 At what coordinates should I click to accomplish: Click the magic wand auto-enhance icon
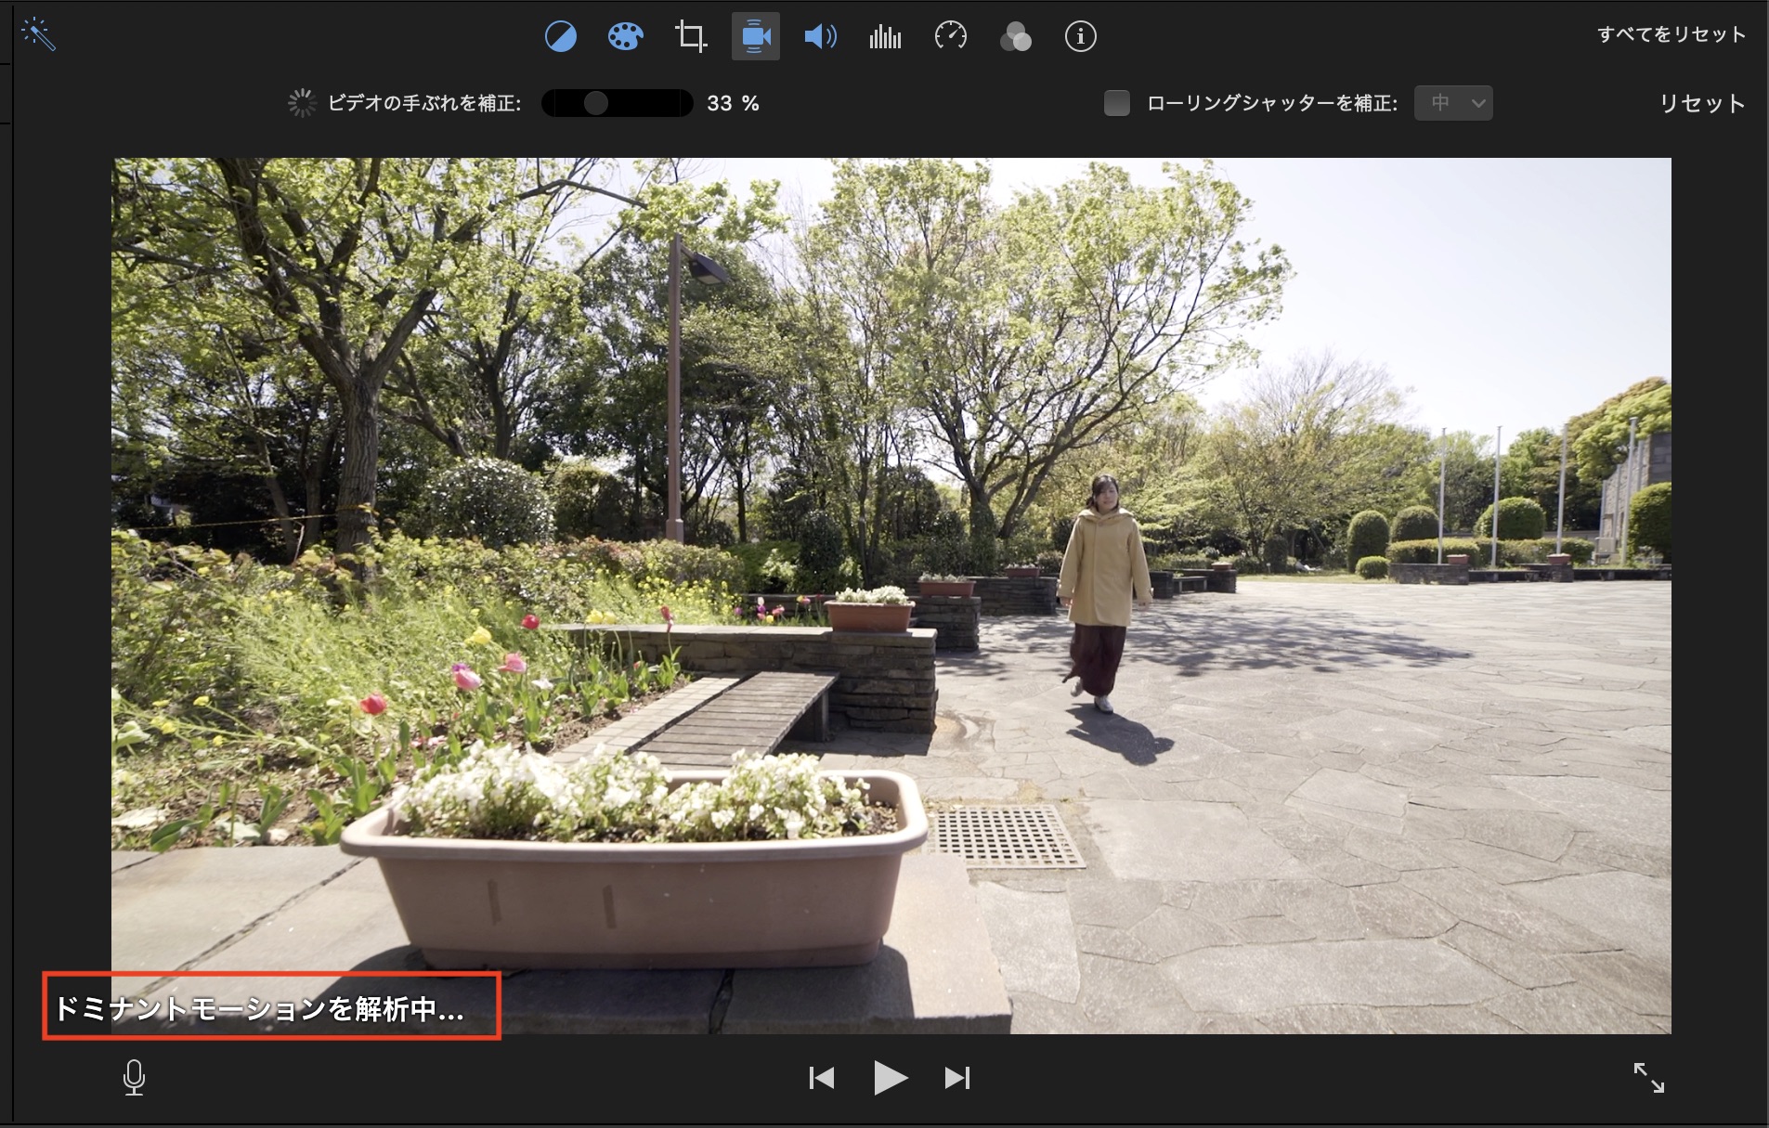[38, 34]
